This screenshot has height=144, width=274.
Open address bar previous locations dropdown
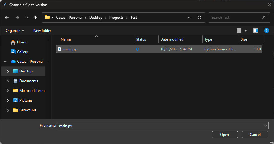pos(189,18)
